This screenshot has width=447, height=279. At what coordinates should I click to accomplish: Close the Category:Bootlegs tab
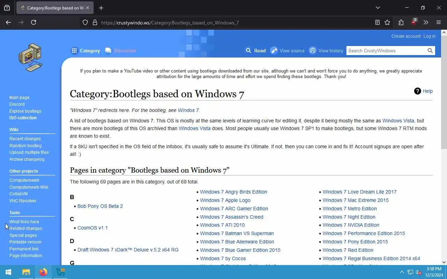tap(88, 8)
